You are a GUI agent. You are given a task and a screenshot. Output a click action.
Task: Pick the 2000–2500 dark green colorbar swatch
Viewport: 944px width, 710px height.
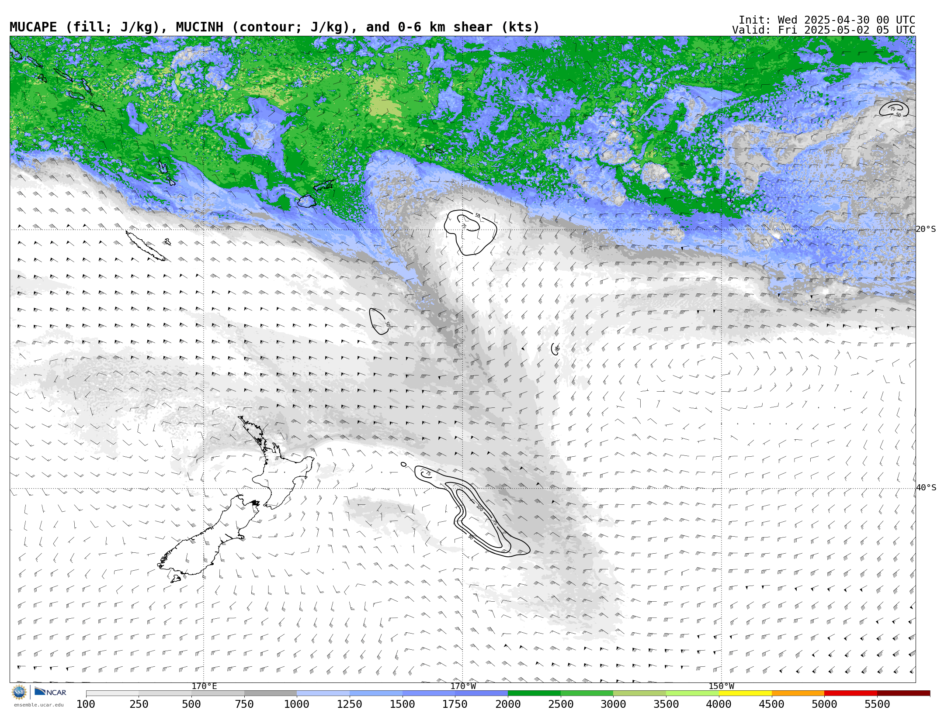[x=534, y=693]
